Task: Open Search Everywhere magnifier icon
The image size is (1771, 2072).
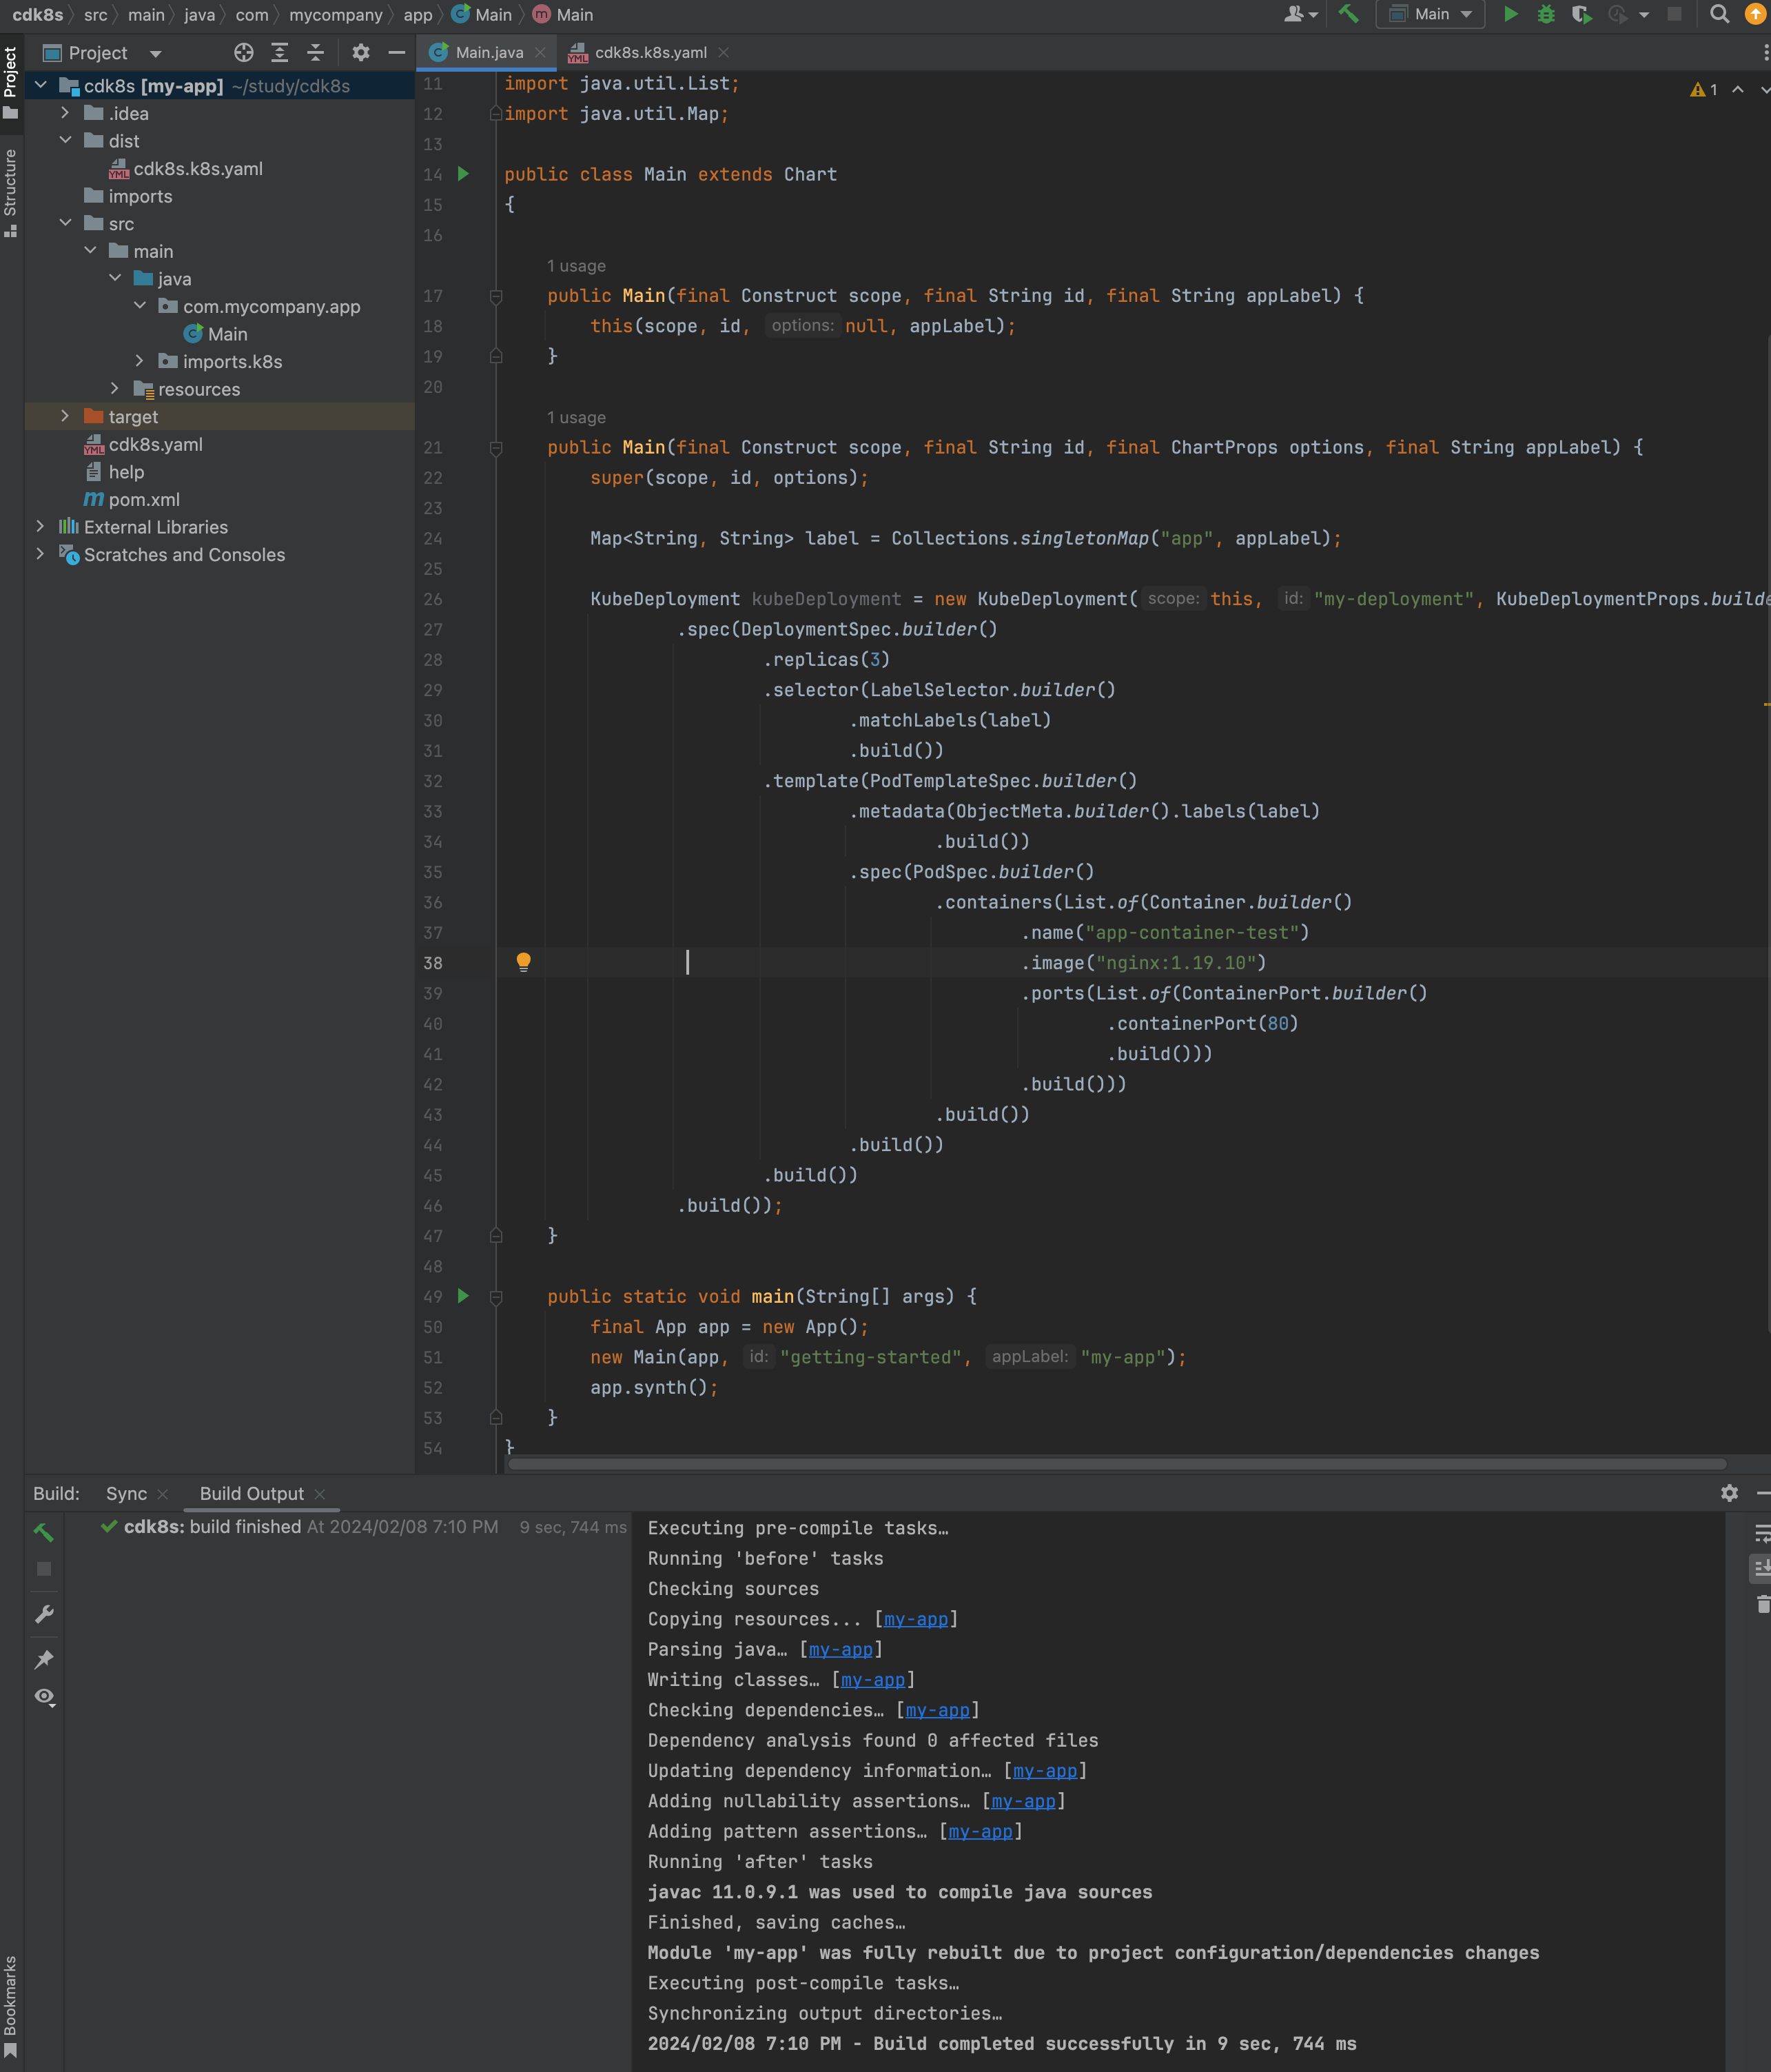Action: point(1719,14)
